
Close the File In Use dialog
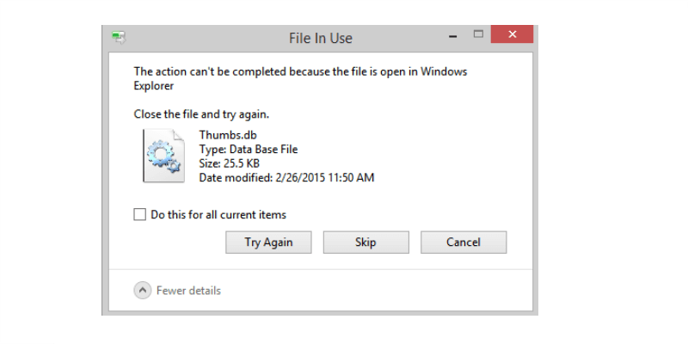coord(513,34)
